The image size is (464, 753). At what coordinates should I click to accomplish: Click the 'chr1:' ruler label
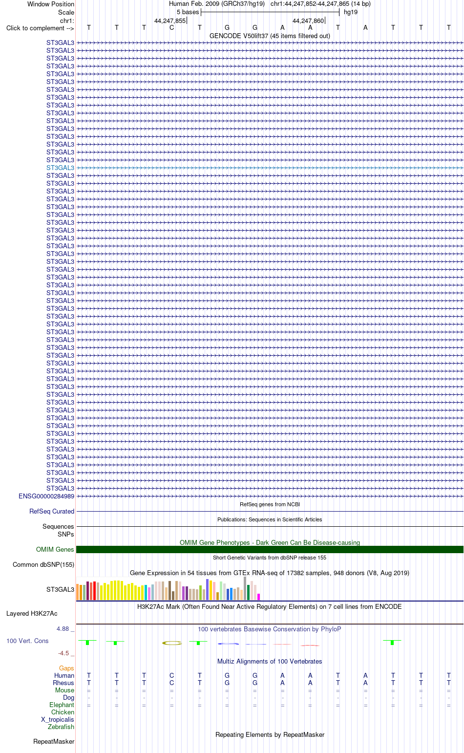coord(67,21)
